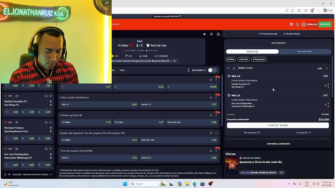335x188 pixels.
Task: Open browser extensions puzzle icon
Action: pyautogui.click(x=299, y=10)
